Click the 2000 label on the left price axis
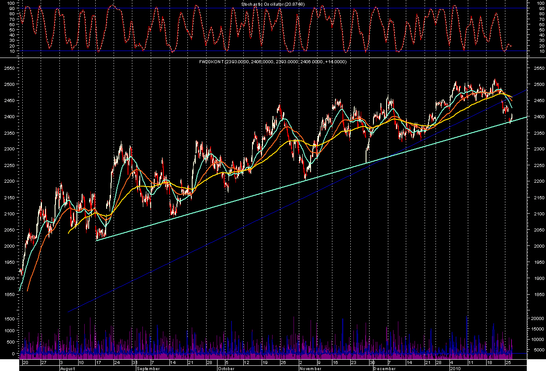The width and height of the screenshot is (546, 371). pyautogui.click(x=10, y=246)
